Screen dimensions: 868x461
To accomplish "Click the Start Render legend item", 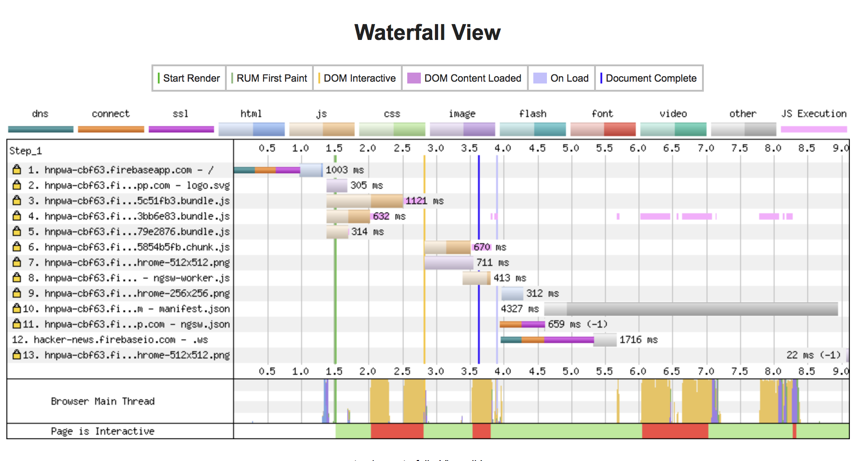I will click(x=189, y=78).
